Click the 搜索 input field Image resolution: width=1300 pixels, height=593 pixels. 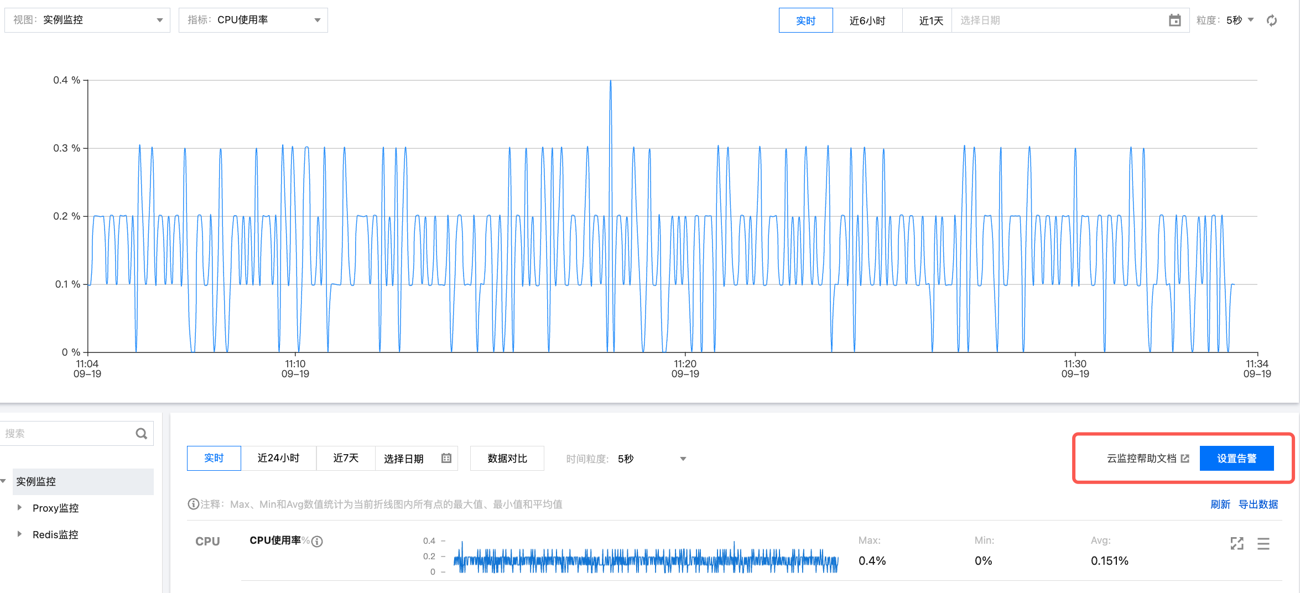click(66, 434)
